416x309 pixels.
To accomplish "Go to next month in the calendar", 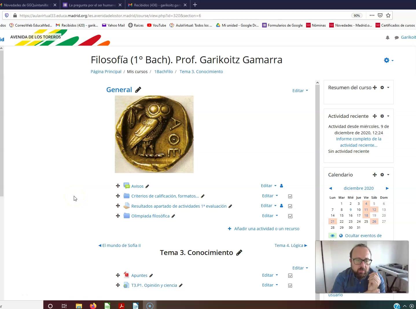I will 387,188.
